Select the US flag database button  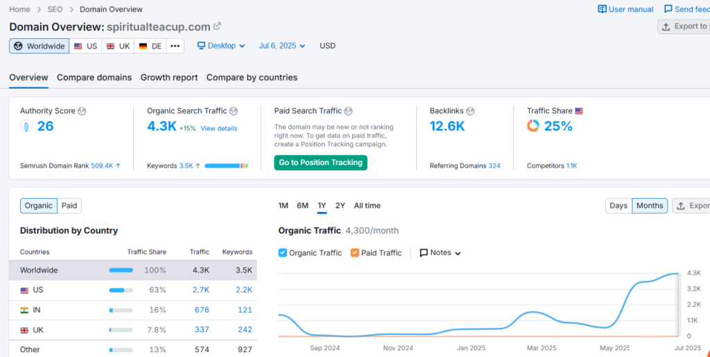click(x=85, y=46)
